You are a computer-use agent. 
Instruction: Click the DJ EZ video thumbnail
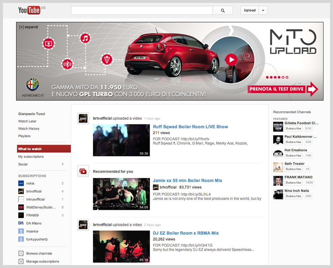[121, 246]
